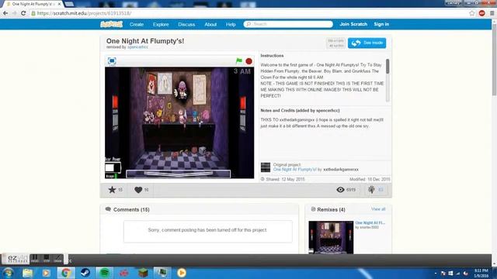Click the red extension icon in Chrome toolbar
Image resolution: width=497 pixels, height=279 pixels.
click(x=481, y=13)
